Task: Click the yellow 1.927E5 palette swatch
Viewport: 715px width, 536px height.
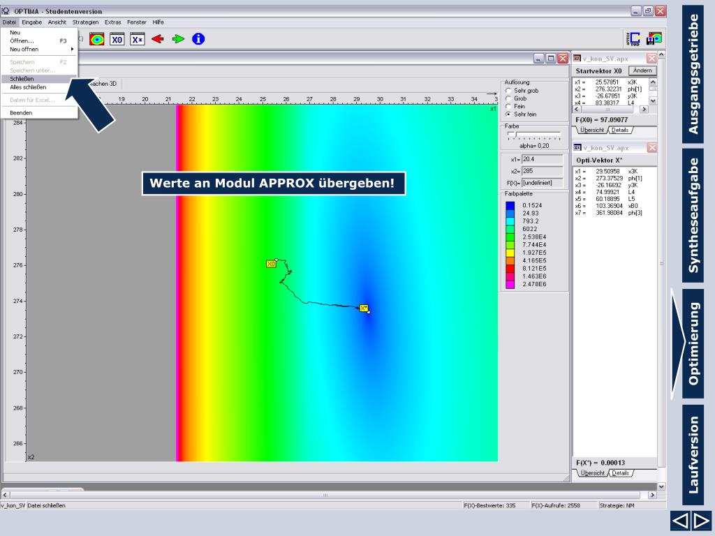Action: tap(510, 253)
